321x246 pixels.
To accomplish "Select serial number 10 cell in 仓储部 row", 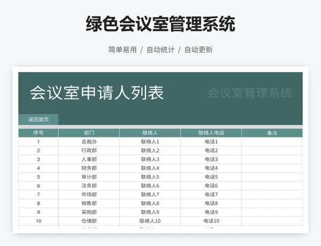I will click(x=39, y=221).
